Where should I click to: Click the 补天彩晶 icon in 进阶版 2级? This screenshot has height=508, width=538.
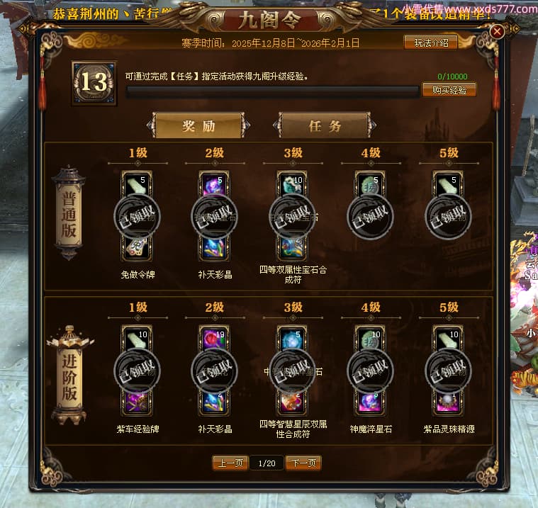point(215,402)
